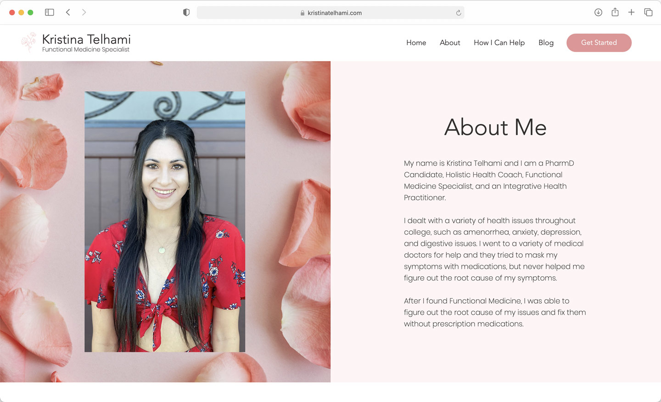Image resolution: width=661 pixels, height=402 pixels.
Task: Open the About menu item
Action: 450,43
